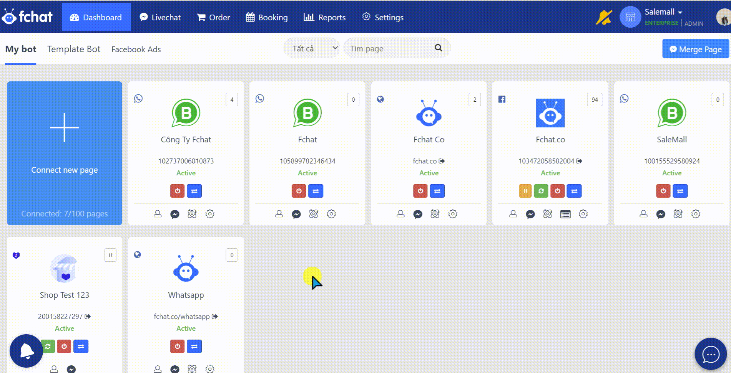Click the fchat logo
This screenshot has width=731, height=373.
27,17
